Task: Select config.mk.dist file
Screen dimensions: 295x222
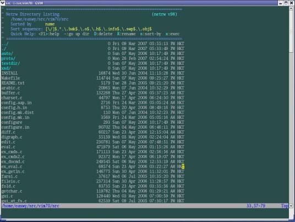Action: click(18, 112)
